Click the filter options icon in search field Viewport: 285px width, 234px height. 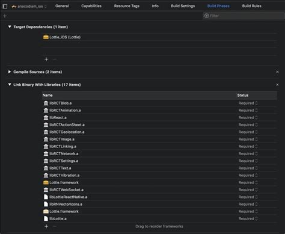[x=207, y=16]
